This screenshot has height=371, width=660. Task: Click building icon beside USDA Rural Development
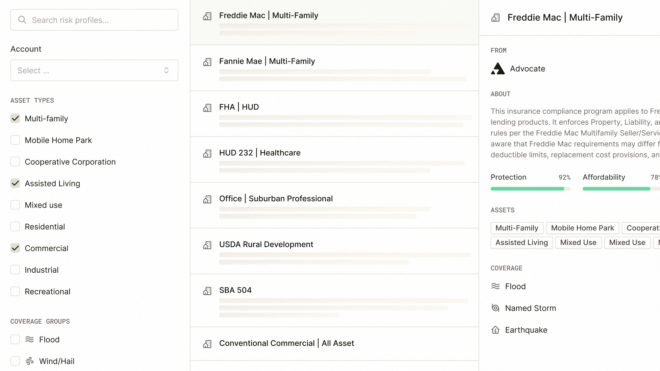pyautogui.click(x=207, y=245)
